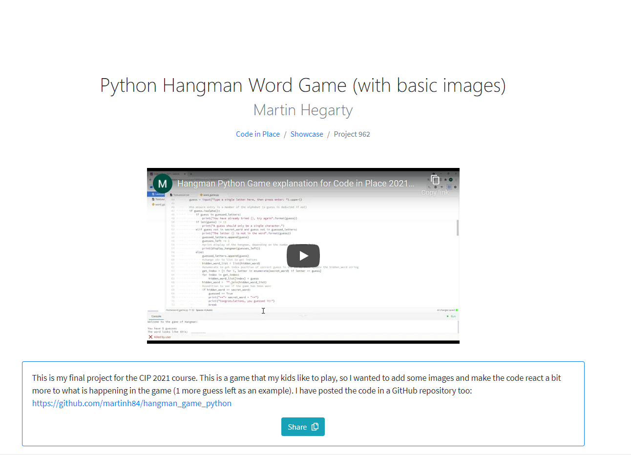Play the Hangman explanation video

[303, 256]
